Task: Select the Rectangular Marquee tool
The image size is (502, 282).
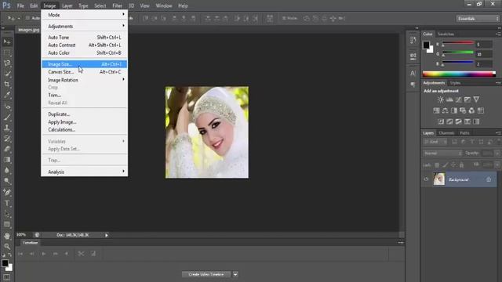Action: pos(7,52)
